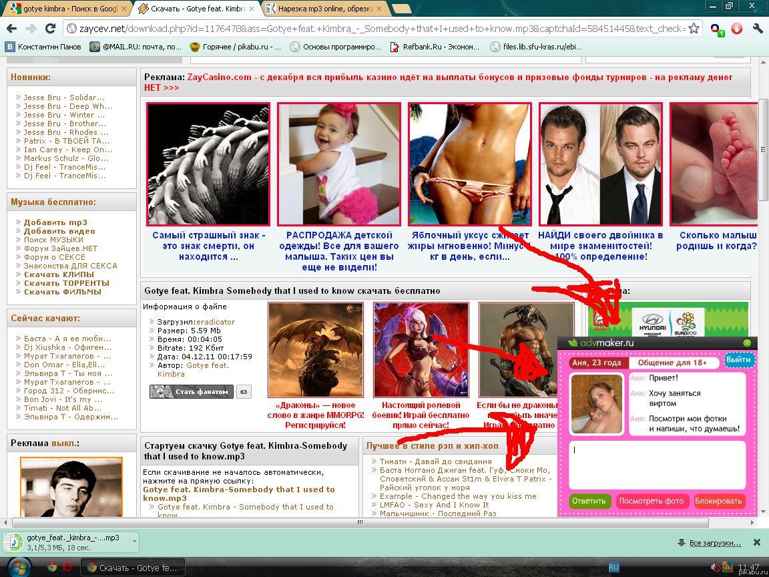Click the browser Back arrow
The image size is (769, 577).
[x=11, y=29]
